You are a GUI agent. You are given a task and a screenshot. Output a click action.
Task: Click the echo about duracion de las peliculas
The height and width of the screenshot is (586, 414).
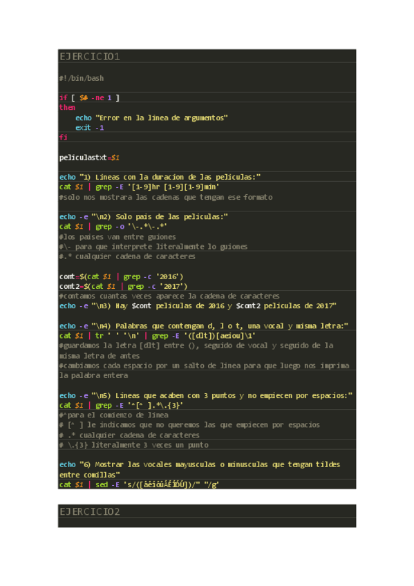[x=160, y=177]
